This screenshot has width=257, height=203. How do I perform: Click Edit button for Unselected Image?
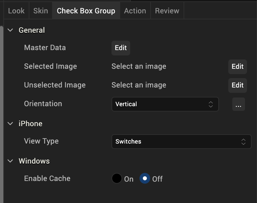(237, 85)
